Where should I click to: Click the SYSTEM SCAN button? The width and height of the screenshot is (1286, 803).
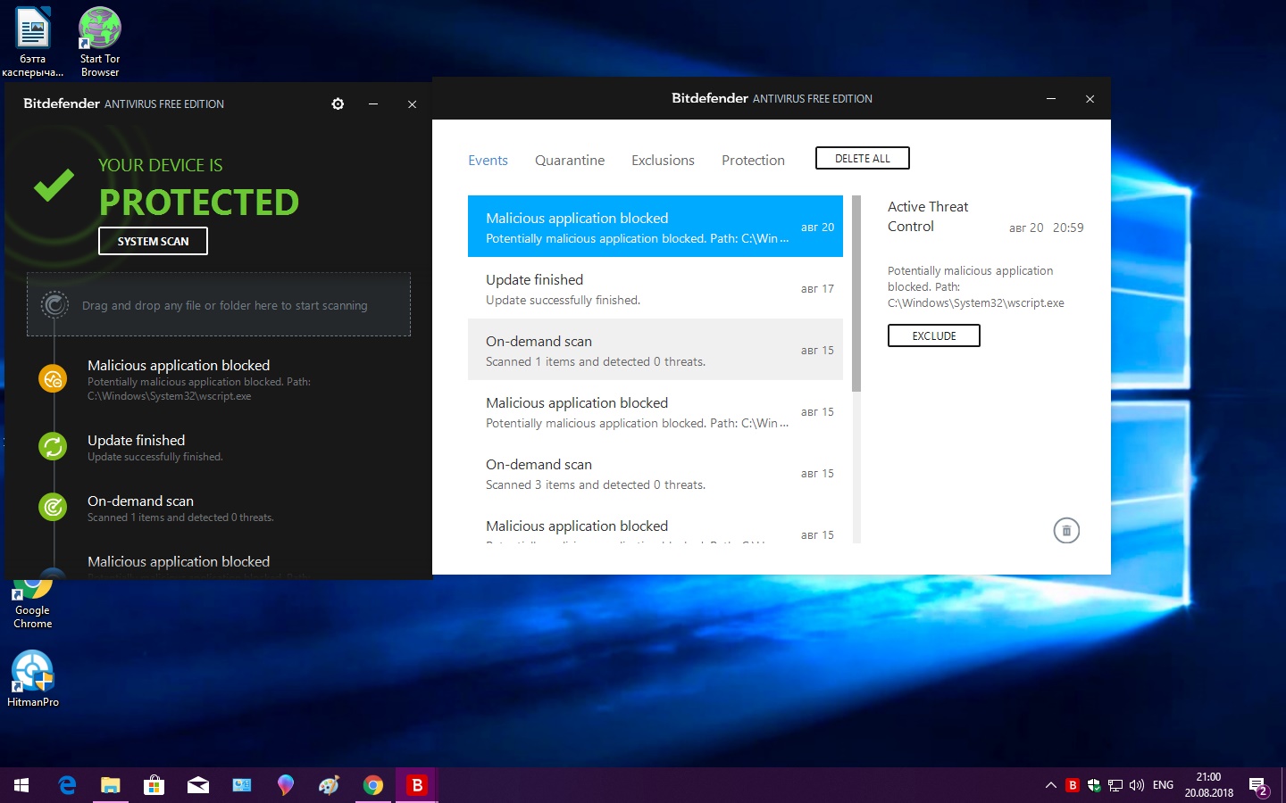click(x=153, y=241)
